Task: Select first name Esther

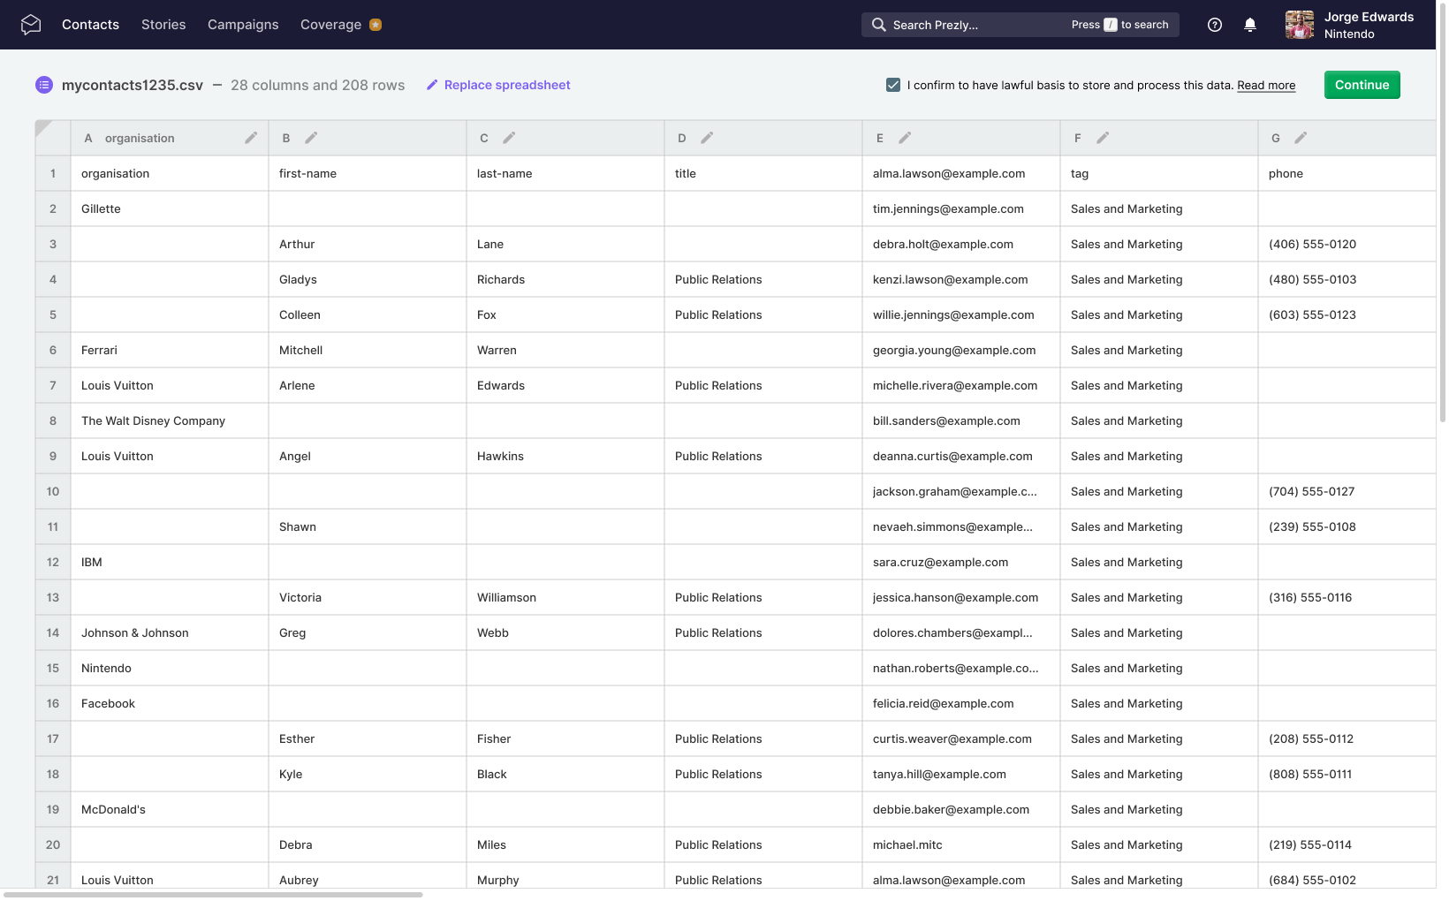Action: (368, 738)
